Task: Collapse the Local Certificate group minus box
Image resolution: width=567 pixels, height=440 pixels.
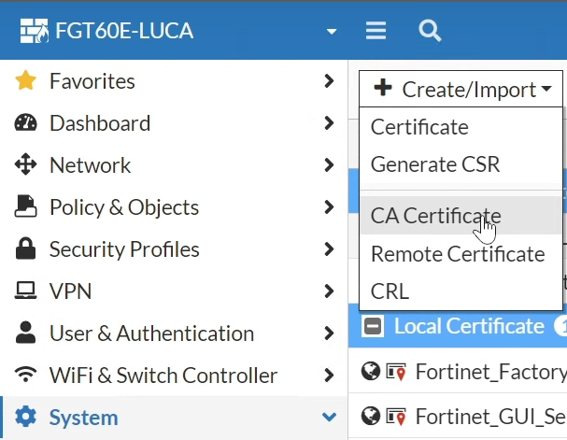Action: 373,326
